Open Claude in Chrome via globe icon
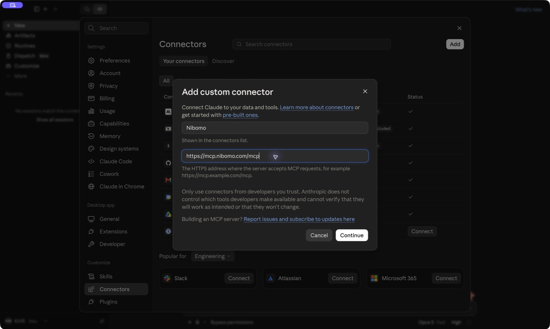 [x=91, y=186]
